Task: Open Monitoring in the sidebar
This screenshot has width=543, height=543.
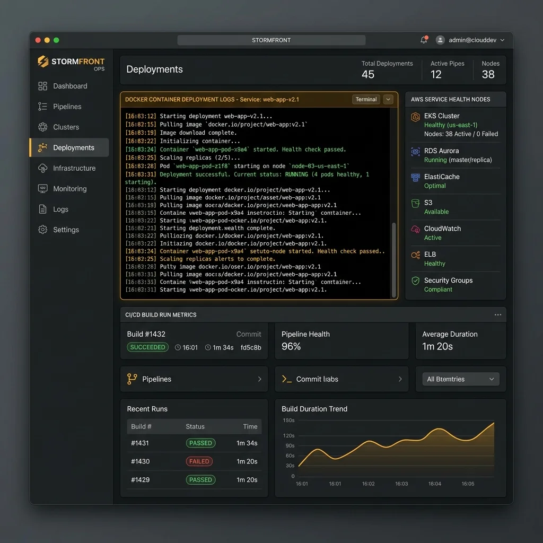Action: (69, 189)
